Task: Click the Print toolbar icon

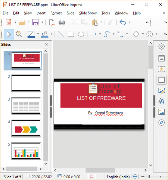Action: tap(62, 22)
